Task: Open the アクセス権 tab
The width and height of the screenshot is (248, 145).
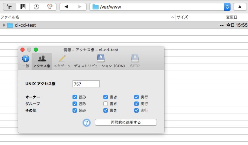Action: tap(42, 61)
